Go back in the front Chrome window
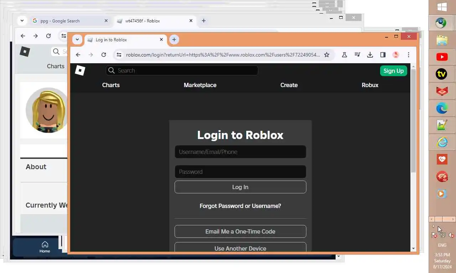The width and height of the screenshot is (456, 273). coord(78,55)
